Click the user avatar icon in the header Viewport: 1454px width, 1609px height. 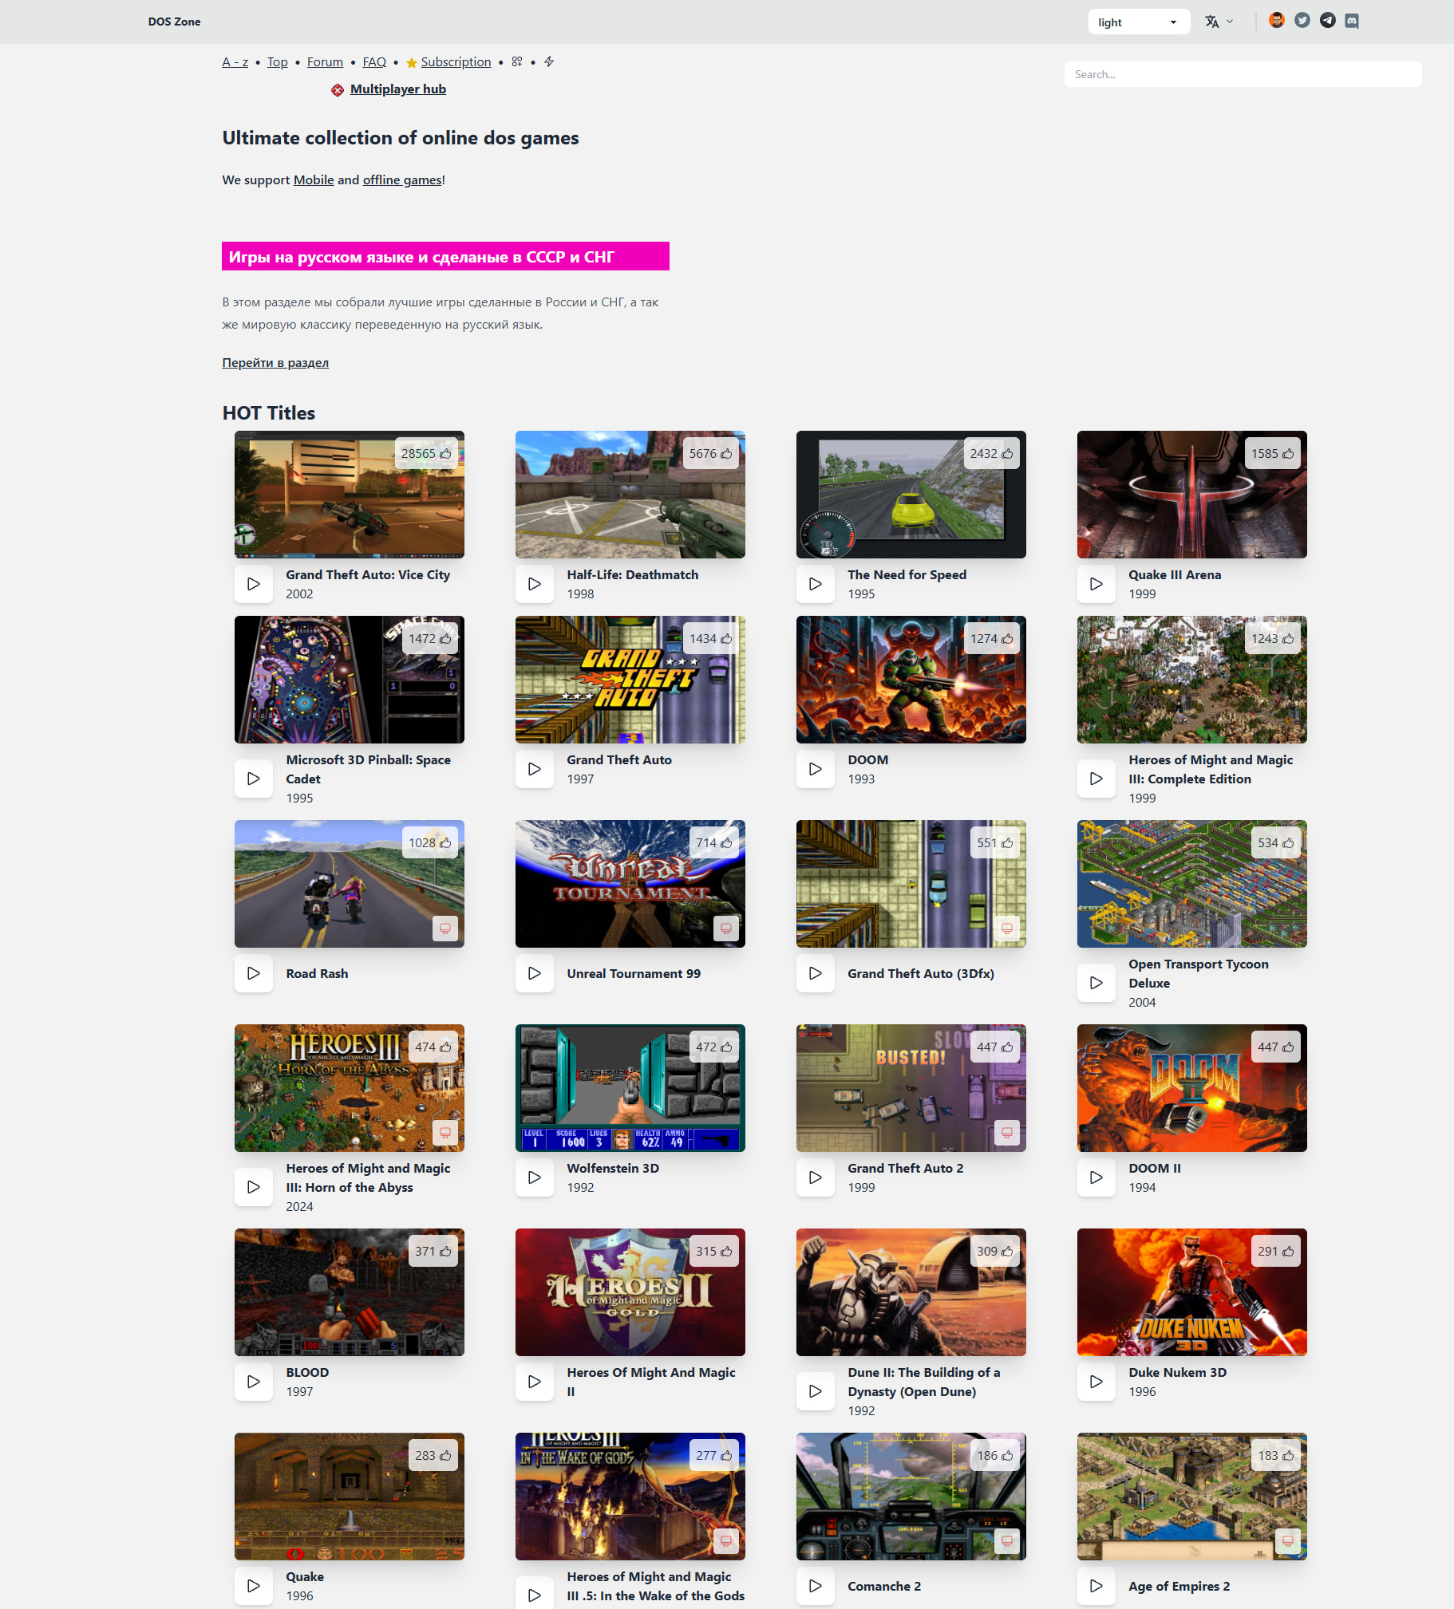[x=1277, y=21]
